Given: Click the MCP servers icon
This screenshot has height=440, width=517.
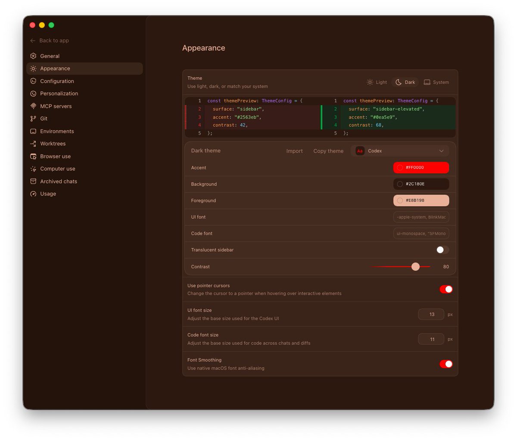Looking at the screenshot, I should [33, 106].
